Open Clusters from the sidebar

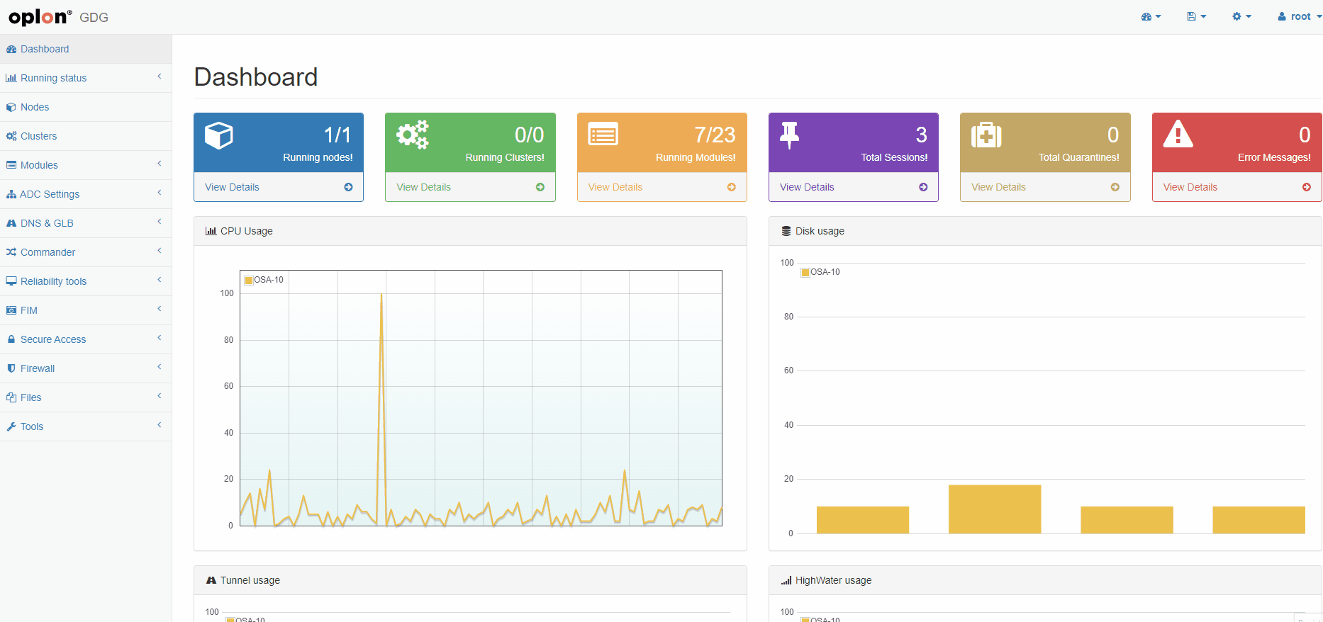[38, 136]
